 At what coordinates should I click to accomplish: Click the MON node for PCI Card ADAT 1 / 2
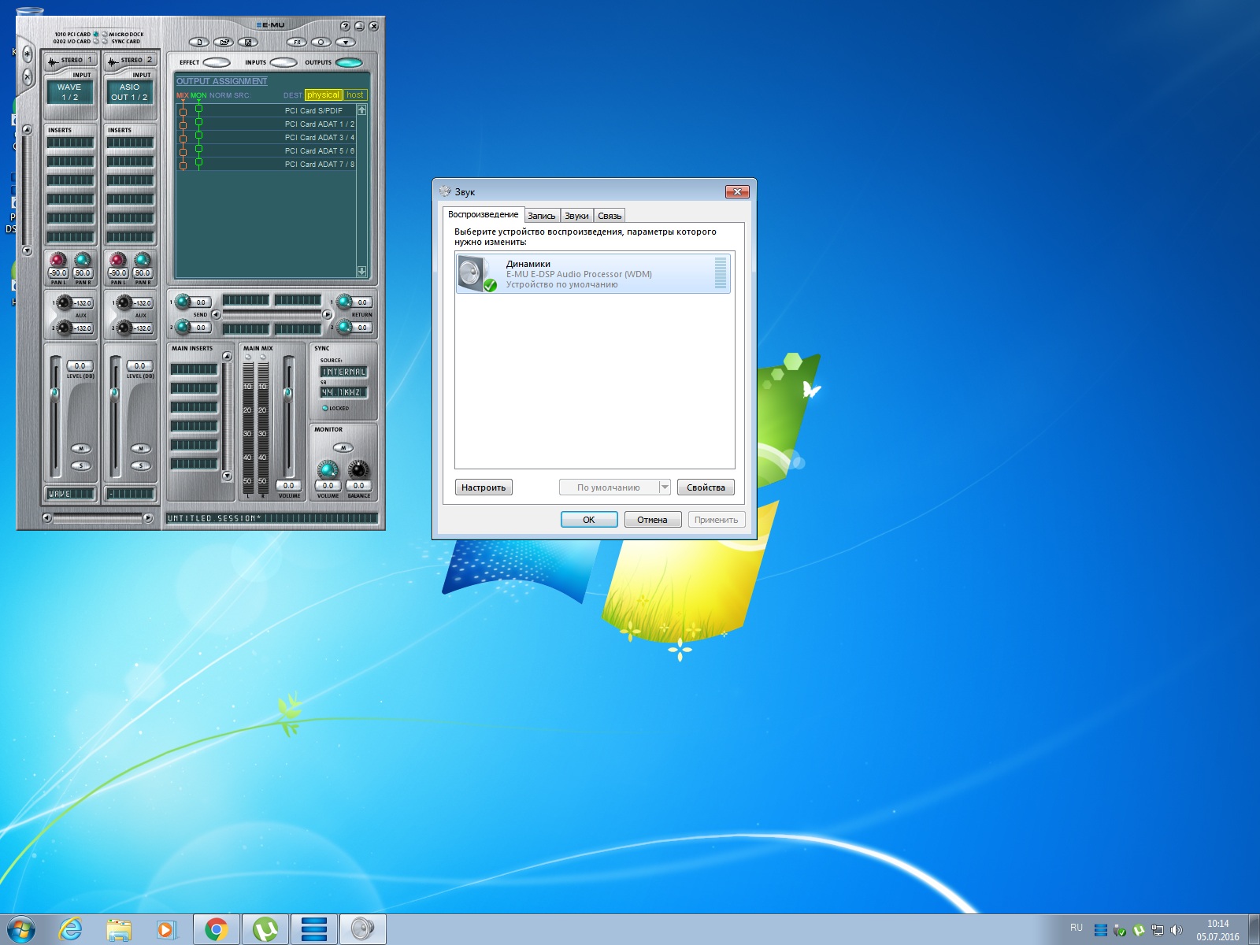198,122
